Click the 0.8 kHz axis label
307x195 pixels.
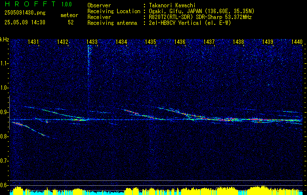click(3, 136)
